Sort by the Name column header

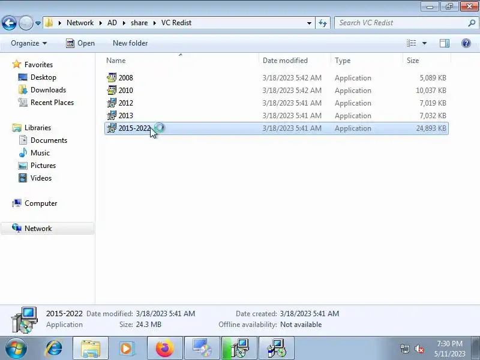[181, 61]
